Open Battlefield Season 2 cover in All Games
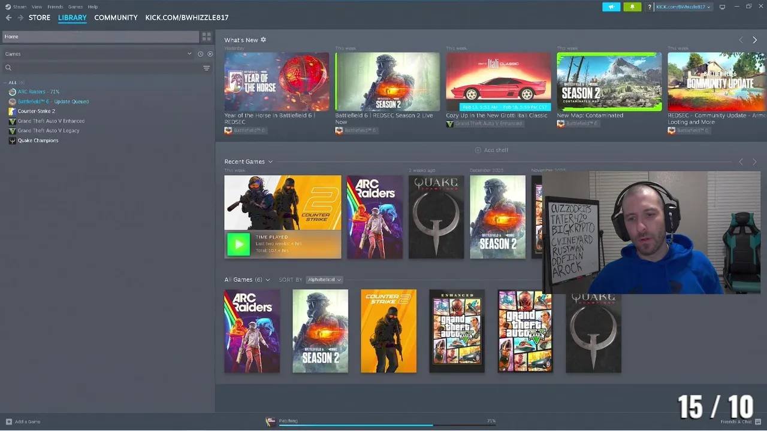 click(320, 331)
